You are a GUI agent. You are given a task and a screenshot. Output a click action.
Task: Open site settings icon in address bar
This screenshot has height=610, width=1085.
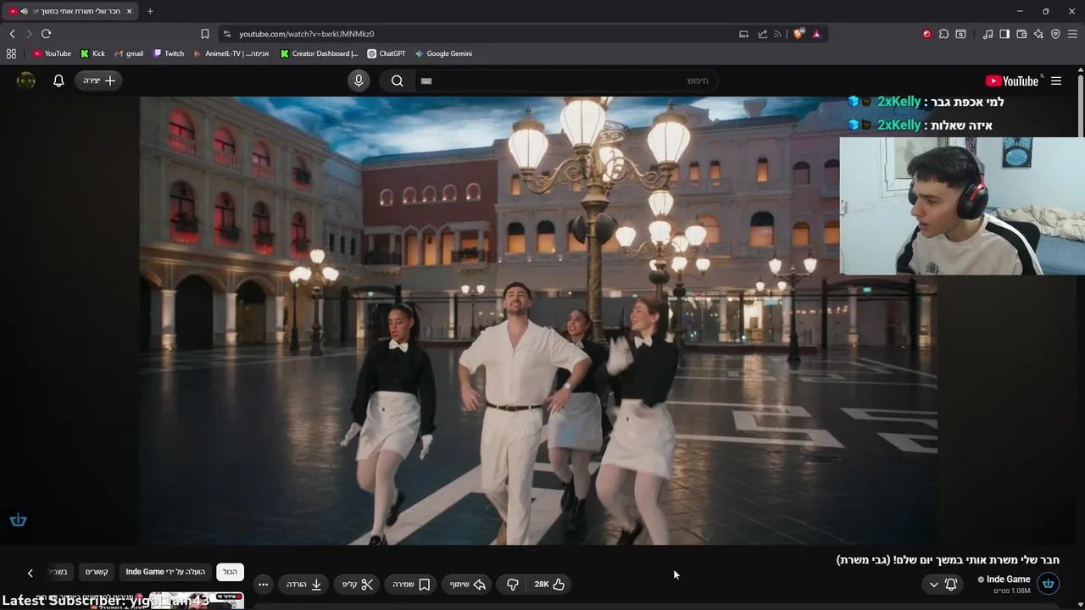226,34
